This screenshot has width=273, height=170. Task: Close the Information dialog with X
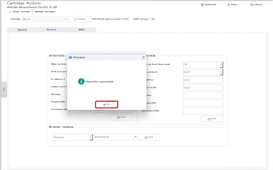pos(143,57)
